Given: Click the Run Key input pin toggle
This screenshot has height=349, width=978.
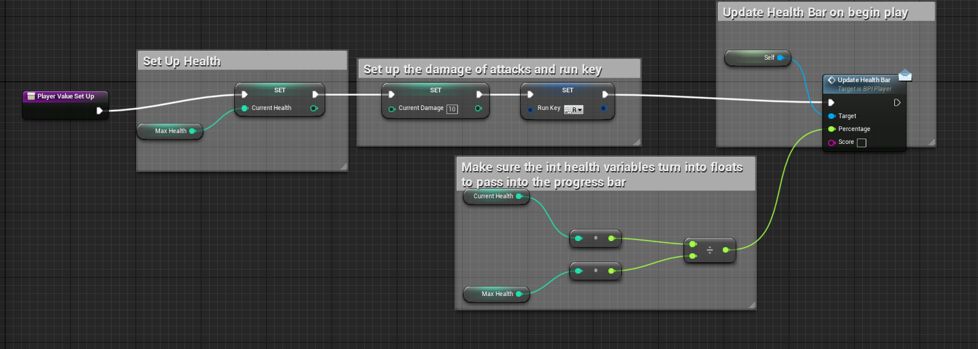Looking at the screenshot, I should [531, 108].
